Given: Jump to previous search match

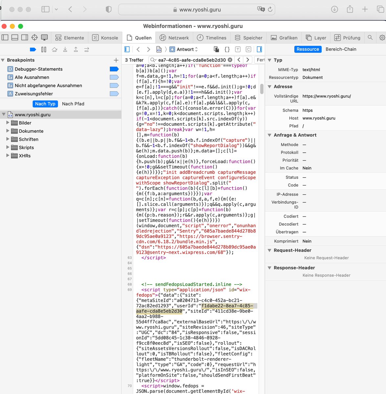Looking at the screenshot, I should pos(239,60).
